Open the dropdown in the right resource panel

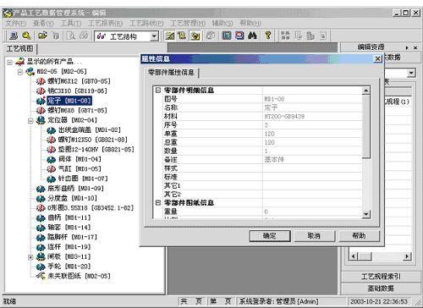point(411,73)
